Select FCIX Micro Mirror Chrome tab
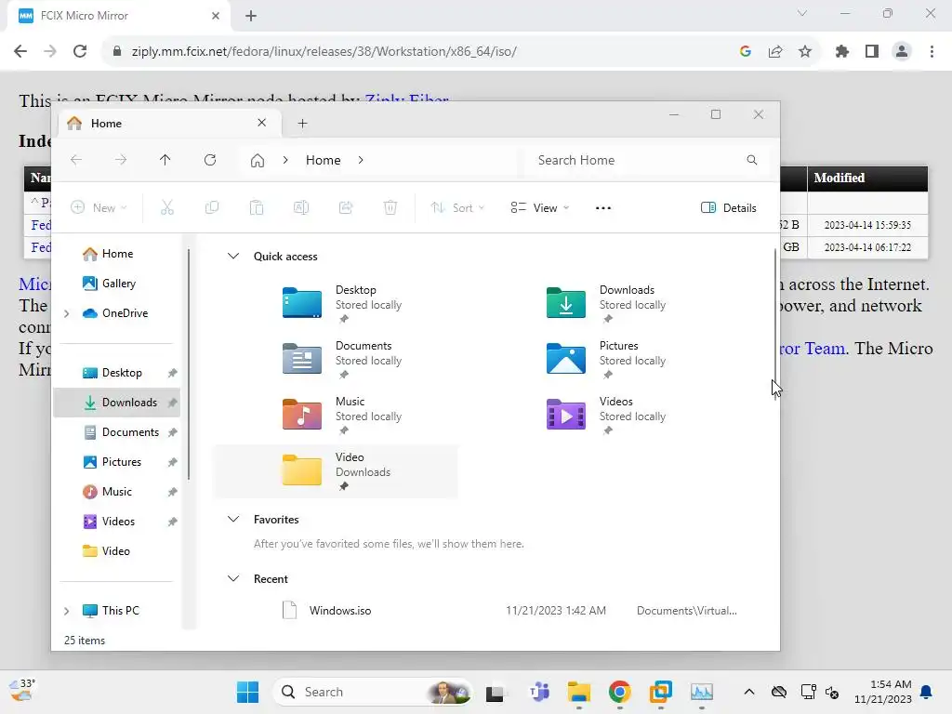The width and height of the screenshot is (952, 714). click(x=118, y=16)
